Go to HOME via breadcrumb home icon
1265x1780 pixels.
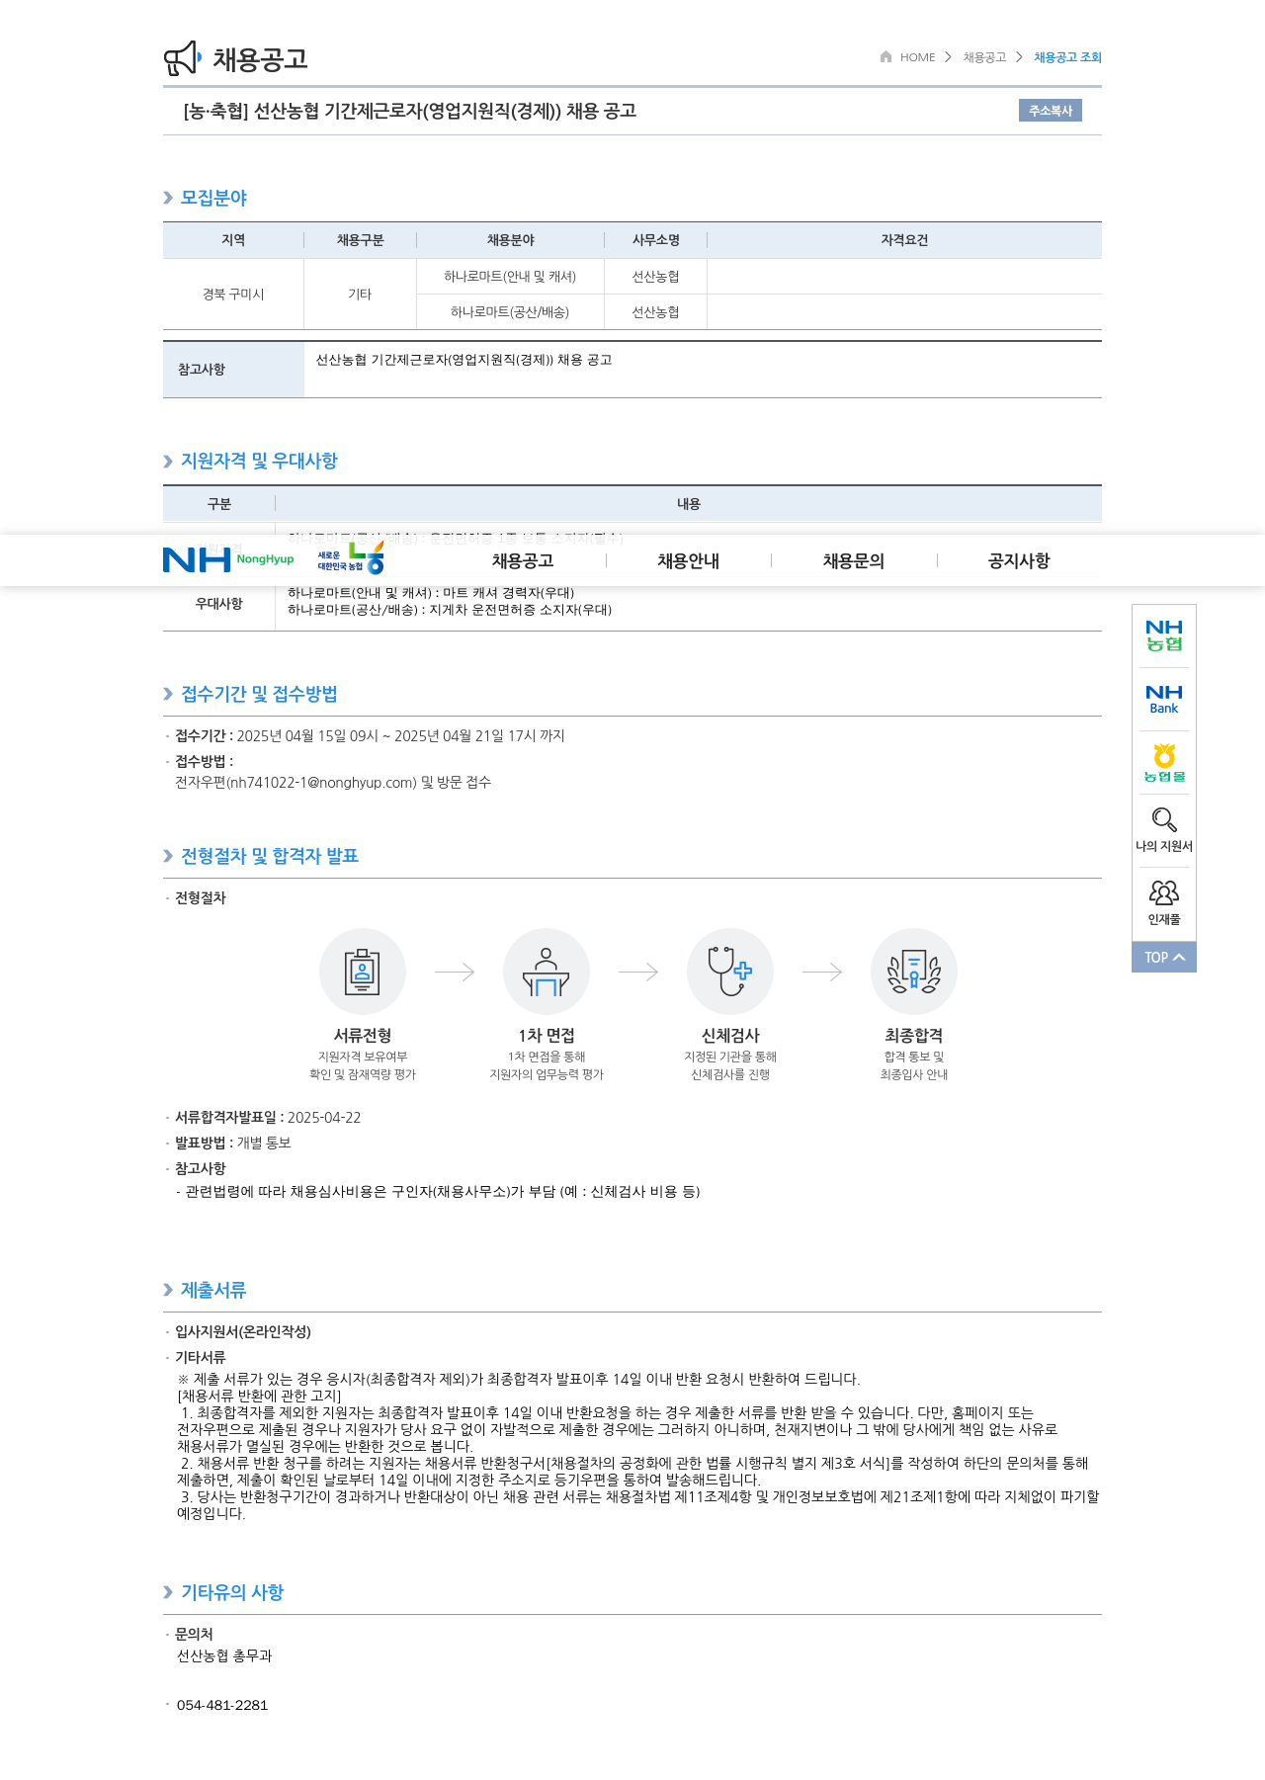[x=885, y=56]
